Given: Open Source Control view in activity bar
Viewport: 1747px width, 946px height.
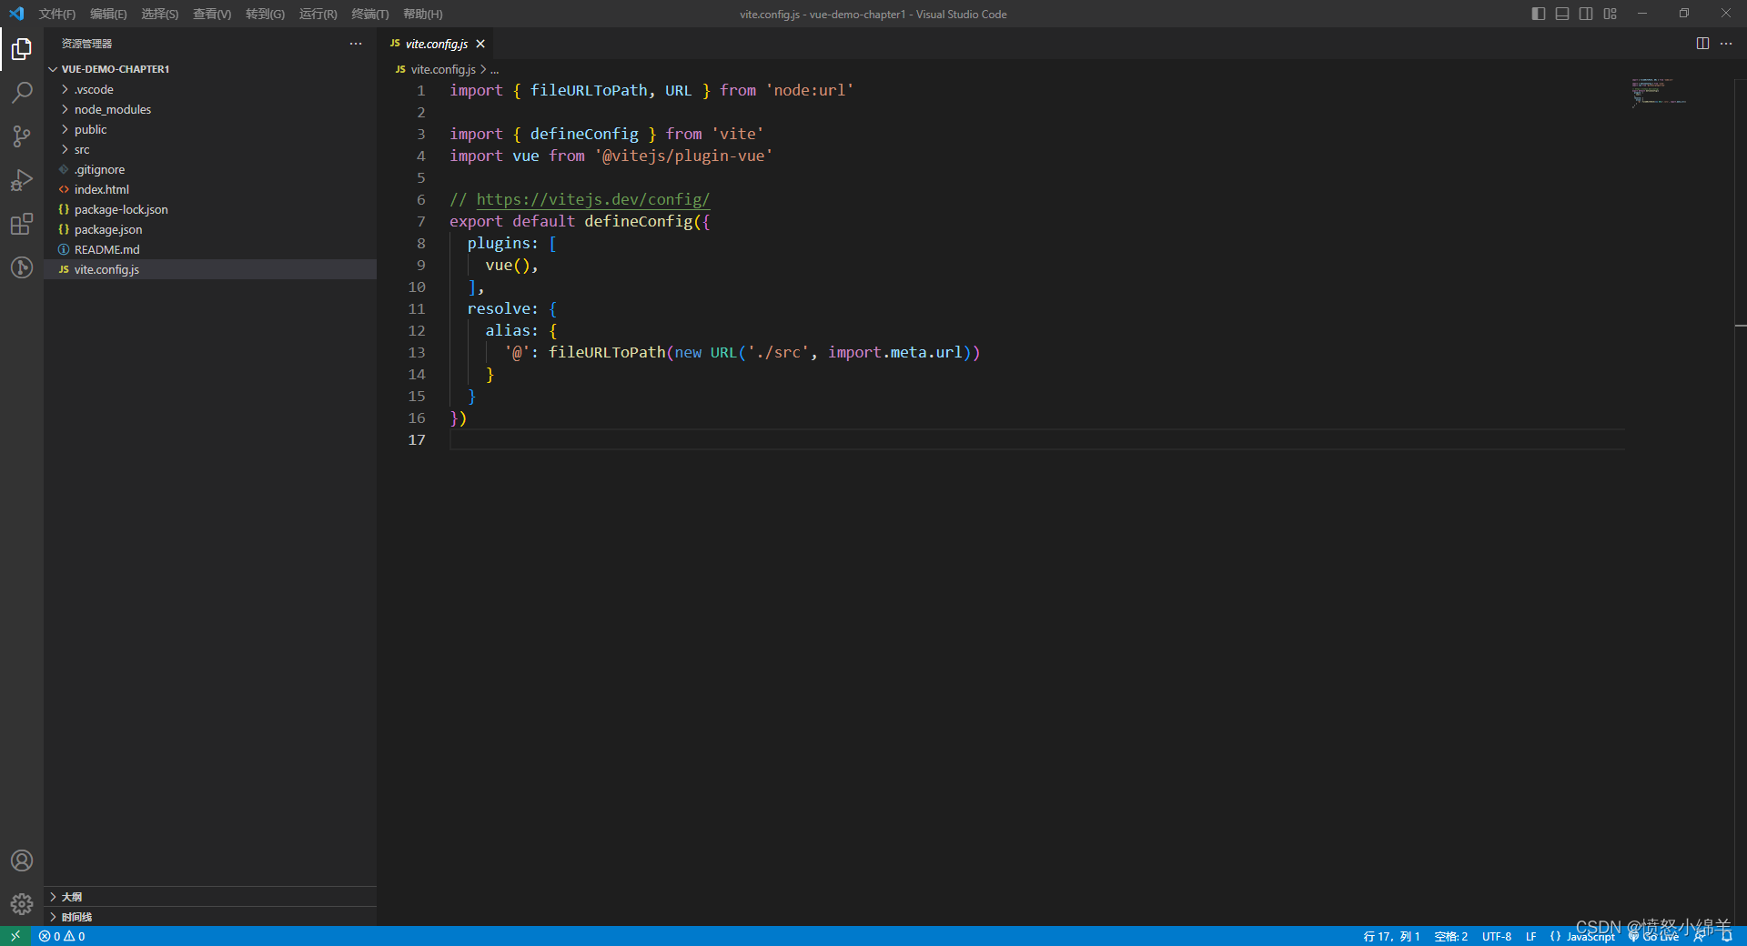Looking at the screenshot, I should (x=22, y=136).
